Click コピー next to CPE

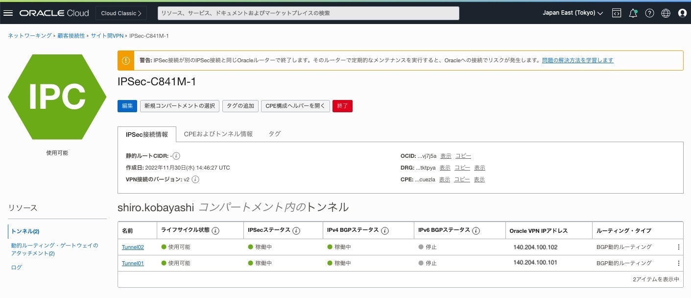coord(462,179)
